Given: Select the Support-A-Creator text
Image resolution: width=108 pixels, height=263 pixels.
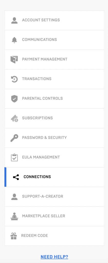Looking at the screenshot, I should [x=43, y=196].
